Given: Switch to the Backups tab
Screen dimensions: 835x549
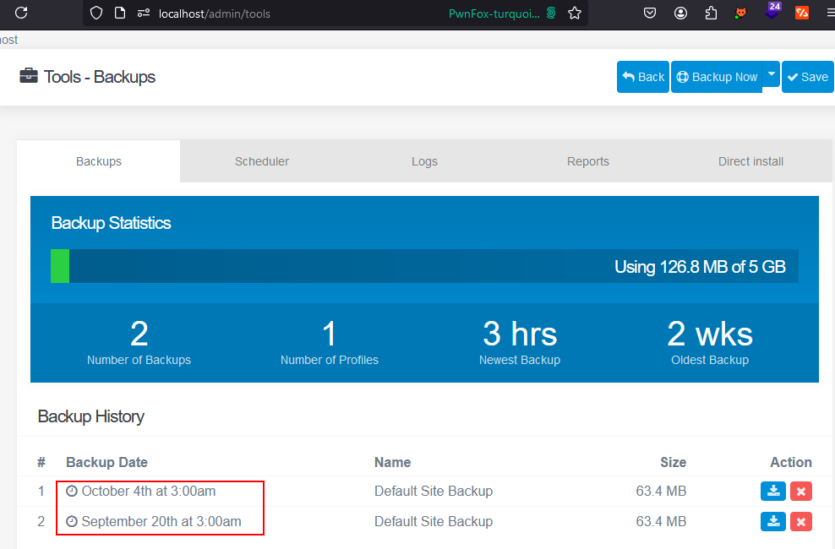Looking at the screenshot, I should tap(99, 161).
